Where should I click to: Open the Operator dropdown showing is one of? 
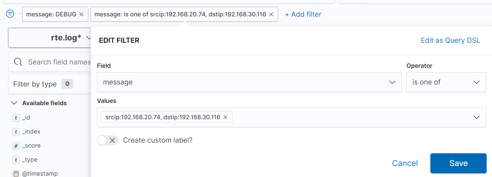pyautogui.click(x=446, y=82)
